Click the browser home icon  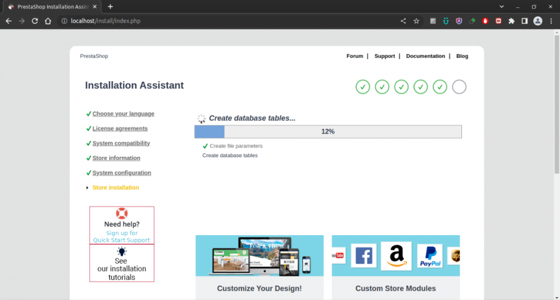pos(48,21)
